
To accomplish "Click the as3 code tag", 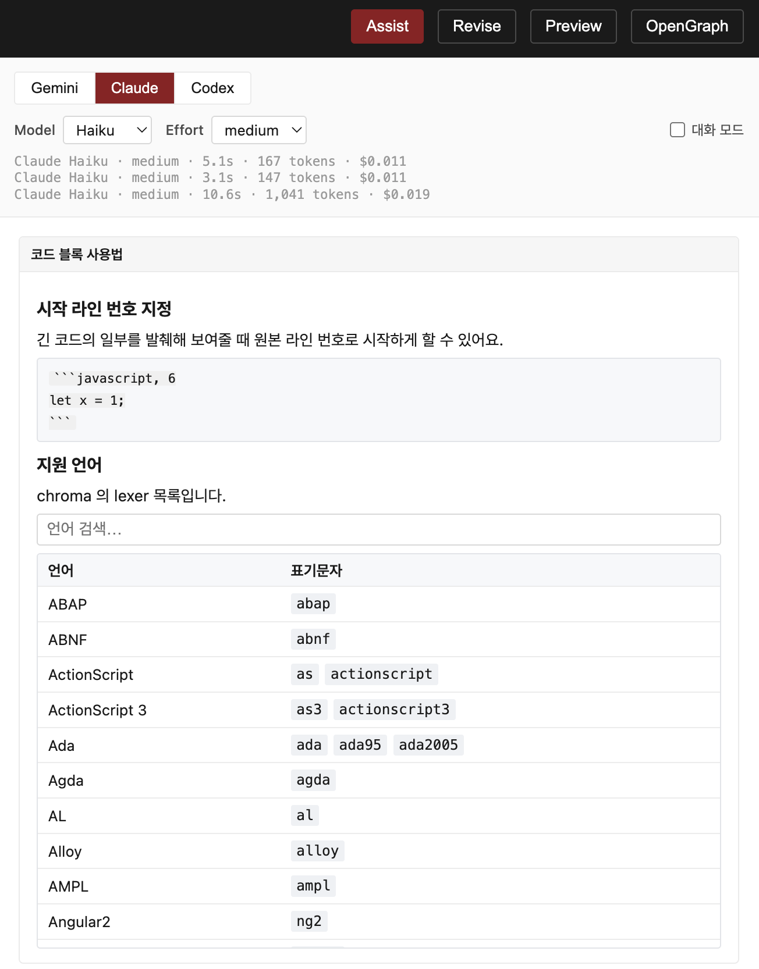I will coord(309,710).
